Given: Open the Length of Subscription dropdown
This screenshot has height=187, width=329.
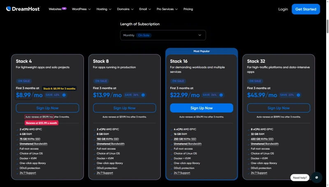Looking at the screenshot, I should (x=163, y=35).
